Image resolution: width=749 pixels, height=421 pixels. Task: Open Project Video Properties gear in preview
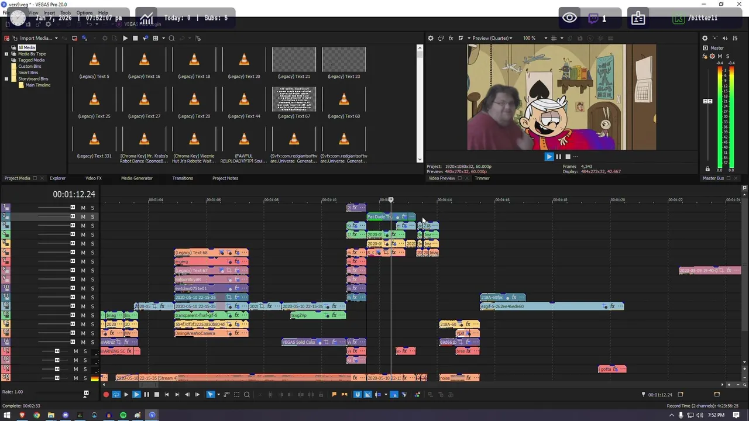(431, 38)
